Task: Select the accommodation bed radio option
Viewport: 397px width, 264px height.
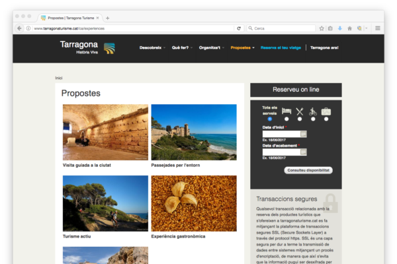Action: point(287,119)
